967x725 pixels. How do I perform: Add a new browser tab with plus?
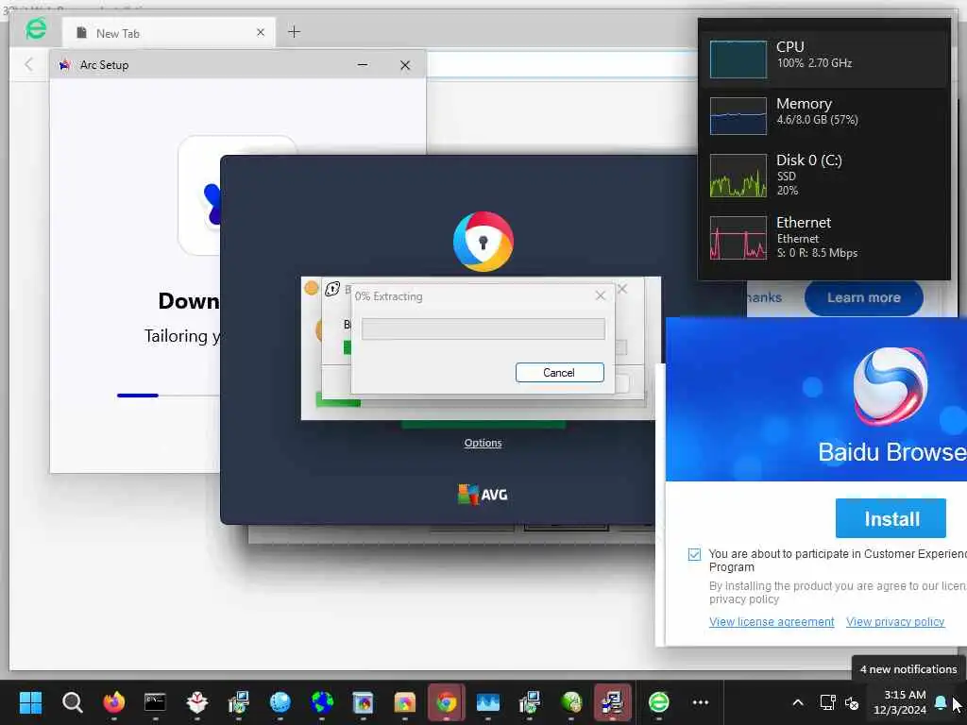(x=295, y=31)
